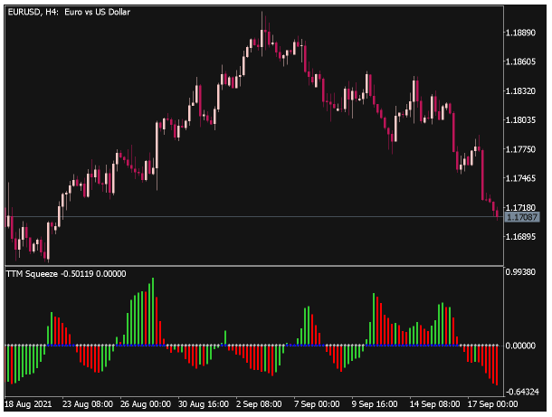The height and width of the screenshot is (417, 552).
Task: Click the indicator scale value -0.64324
Action: (522, 392)
